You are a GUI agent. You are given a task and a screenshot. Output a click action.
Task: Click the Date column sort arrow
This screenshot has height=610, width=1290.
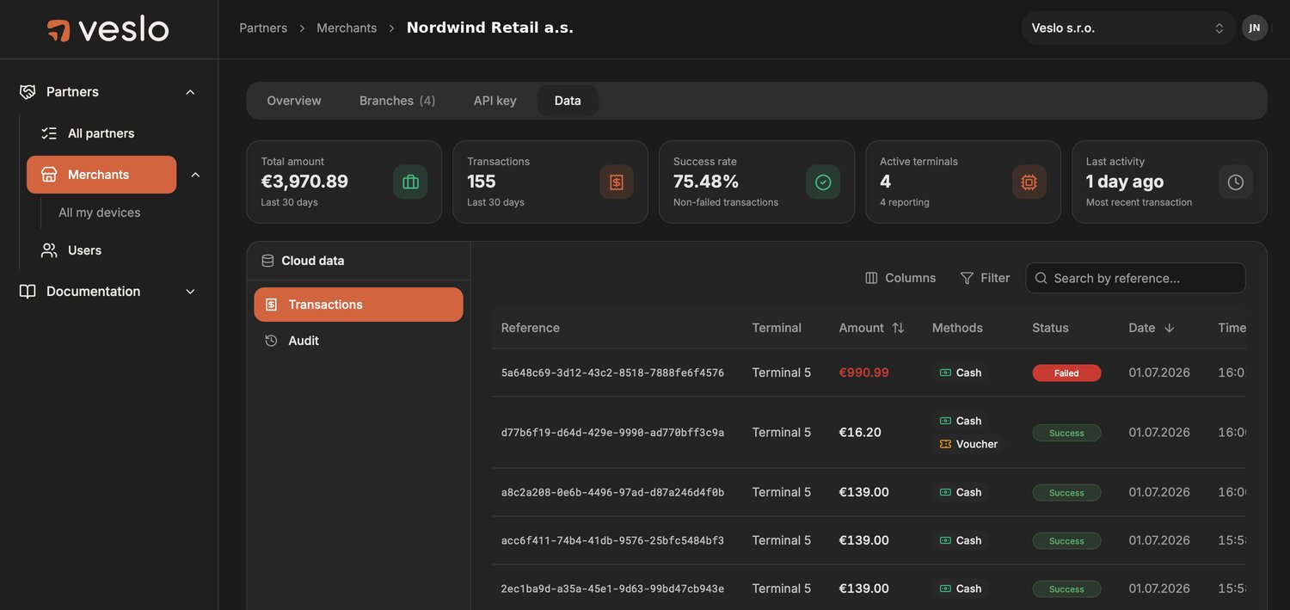point(1169,328)
